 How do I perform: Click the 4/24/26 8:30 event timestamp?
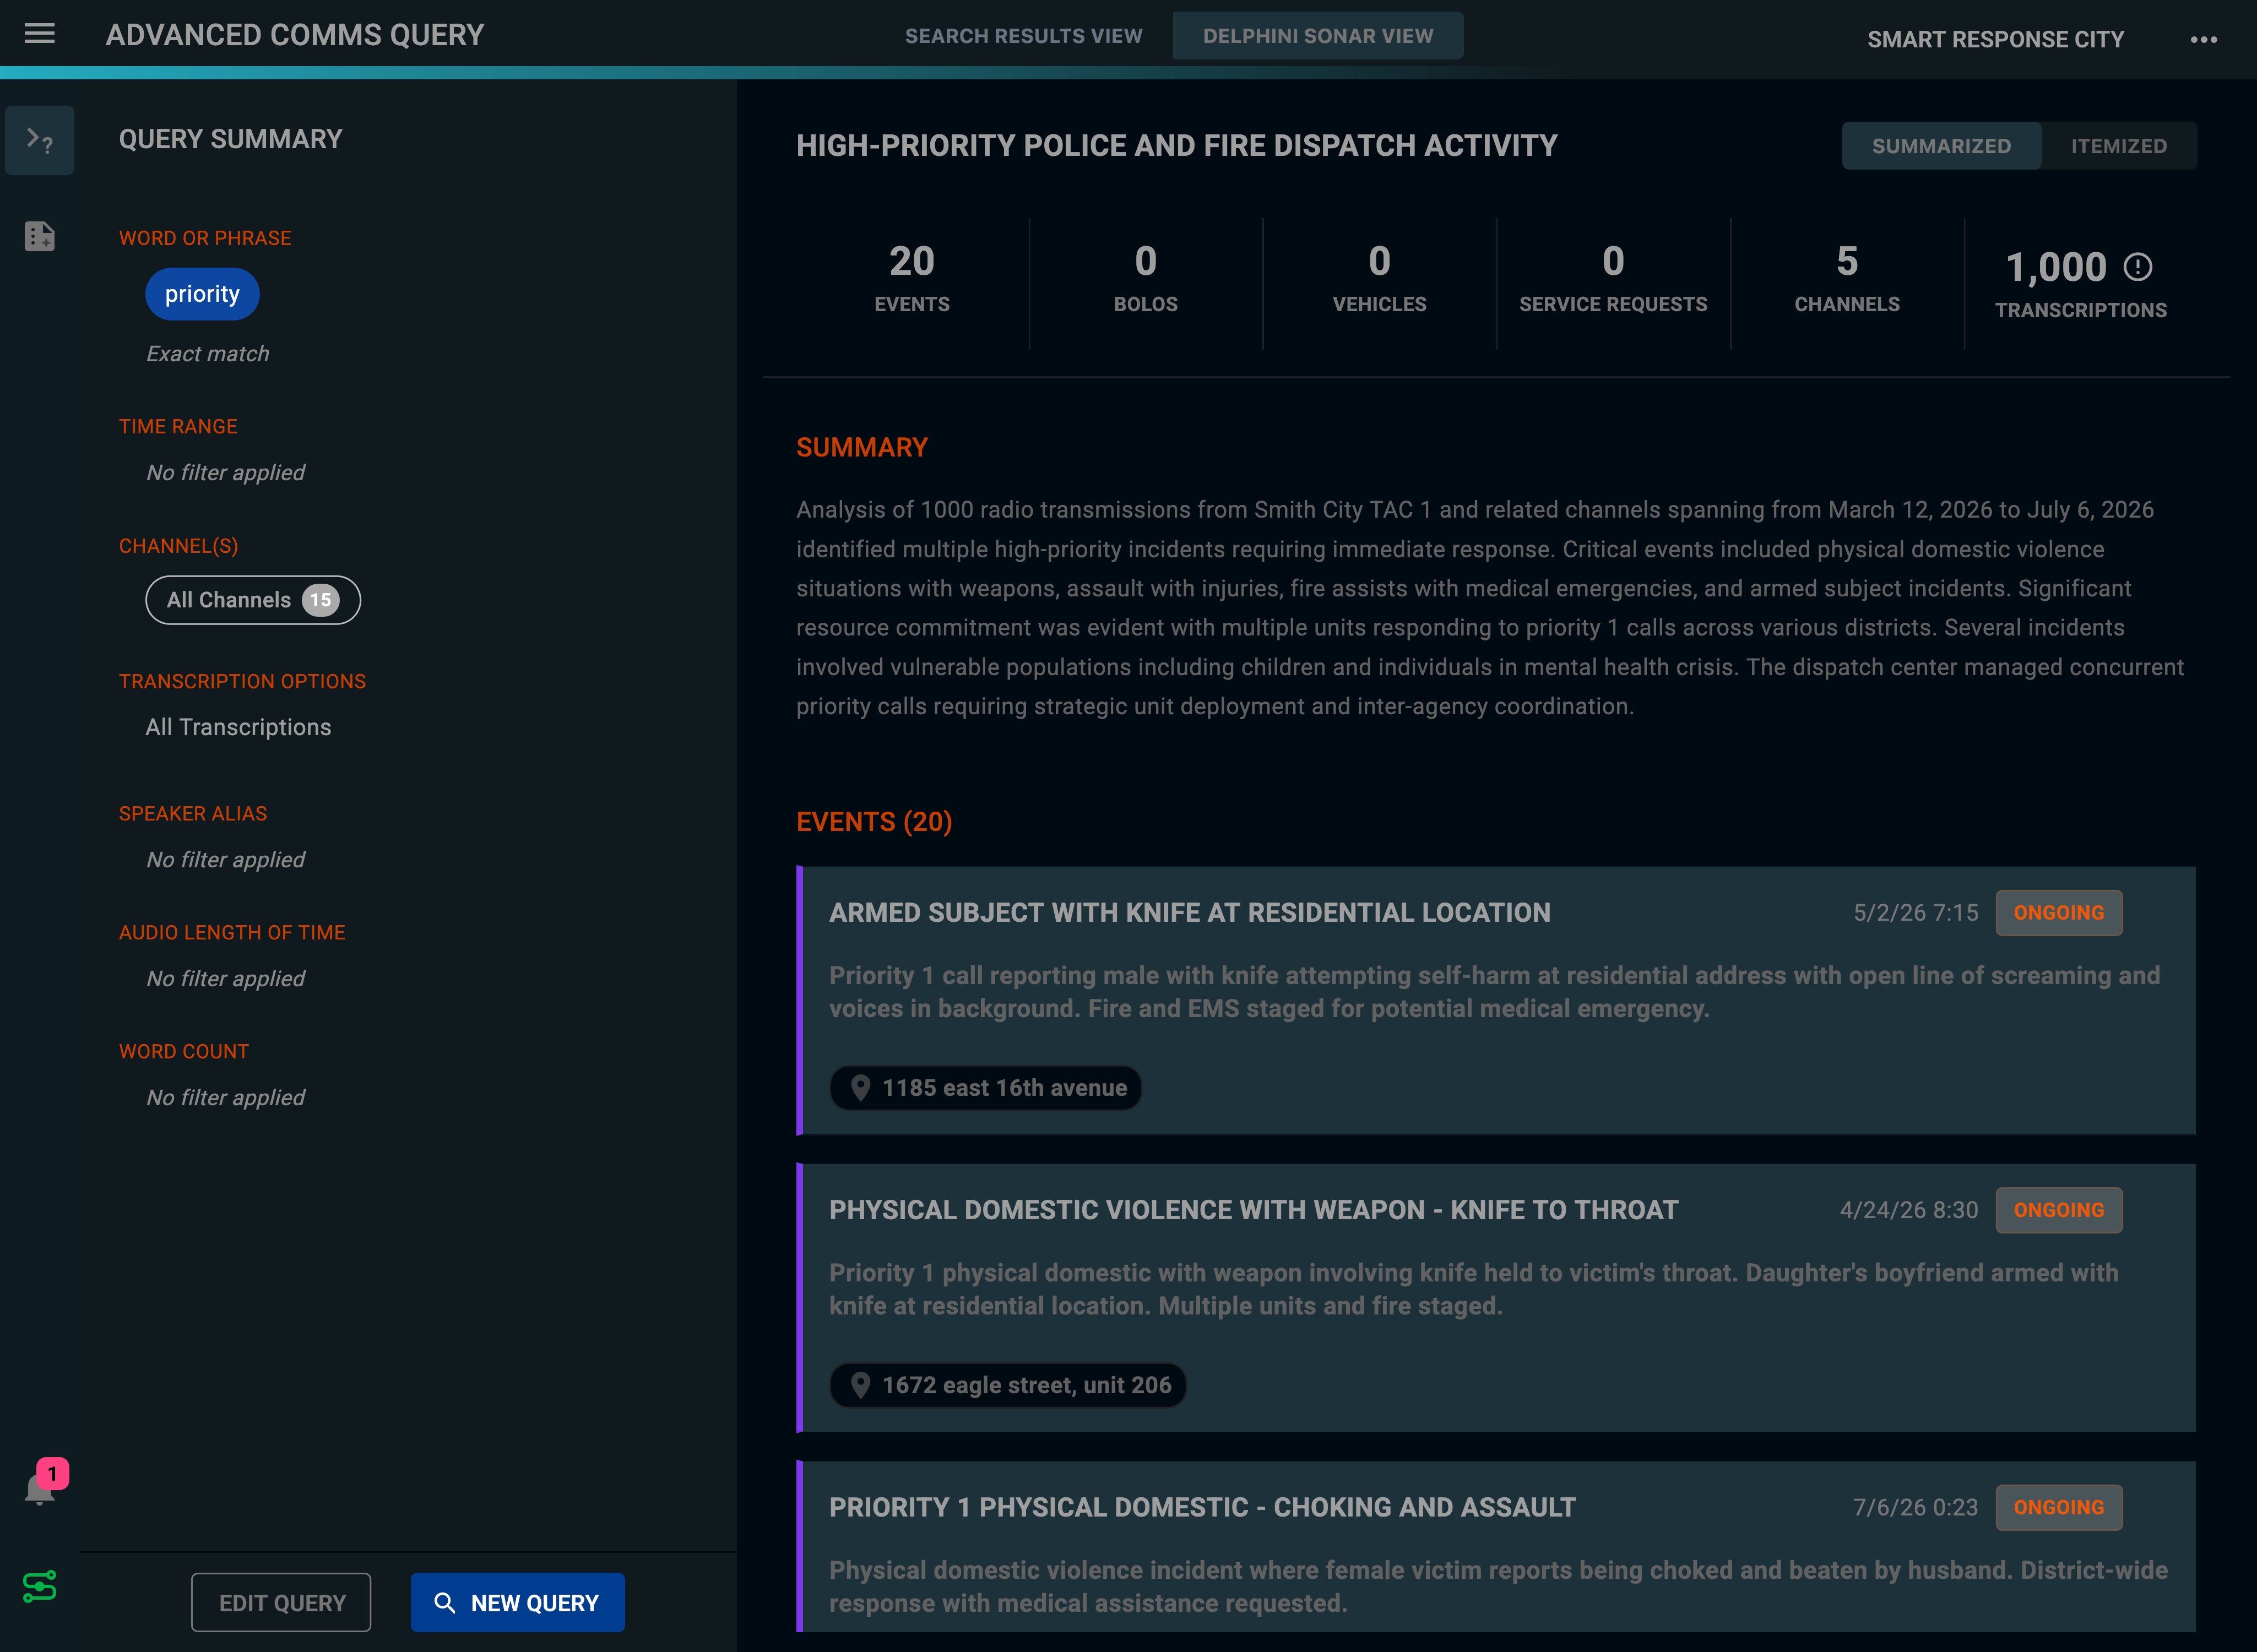tap(1908, 1210)
